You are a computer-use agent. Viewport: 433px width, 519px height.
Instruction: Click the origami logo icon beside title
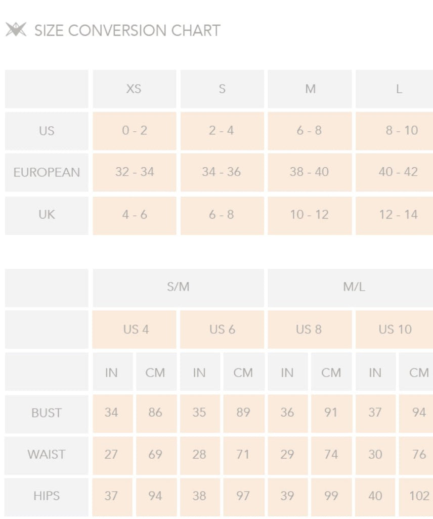pos(16,29)
